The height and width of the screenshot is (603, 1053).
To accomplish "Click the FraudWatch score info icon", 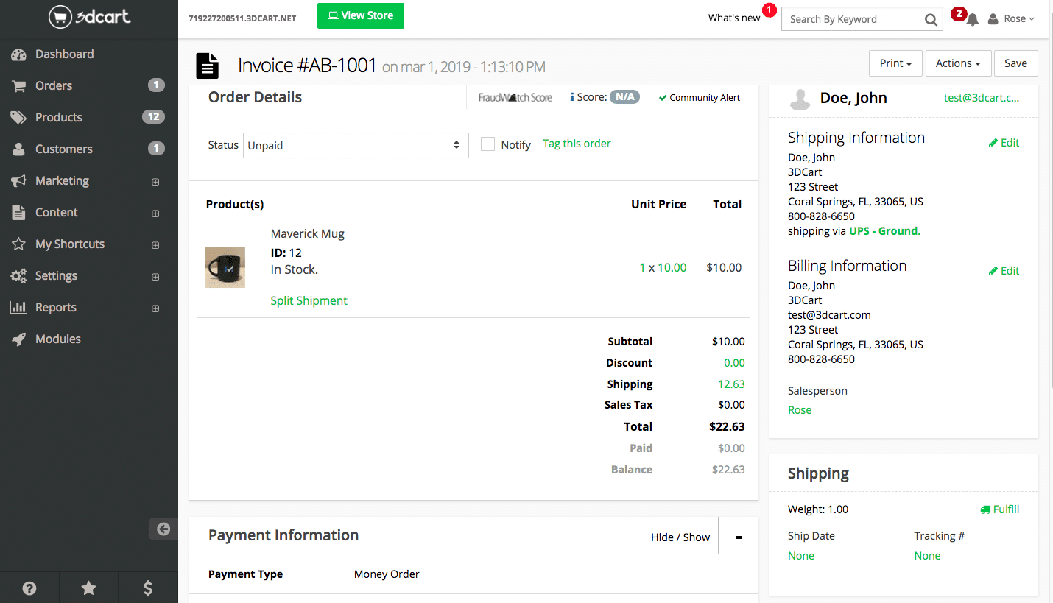I will [572, 97].
